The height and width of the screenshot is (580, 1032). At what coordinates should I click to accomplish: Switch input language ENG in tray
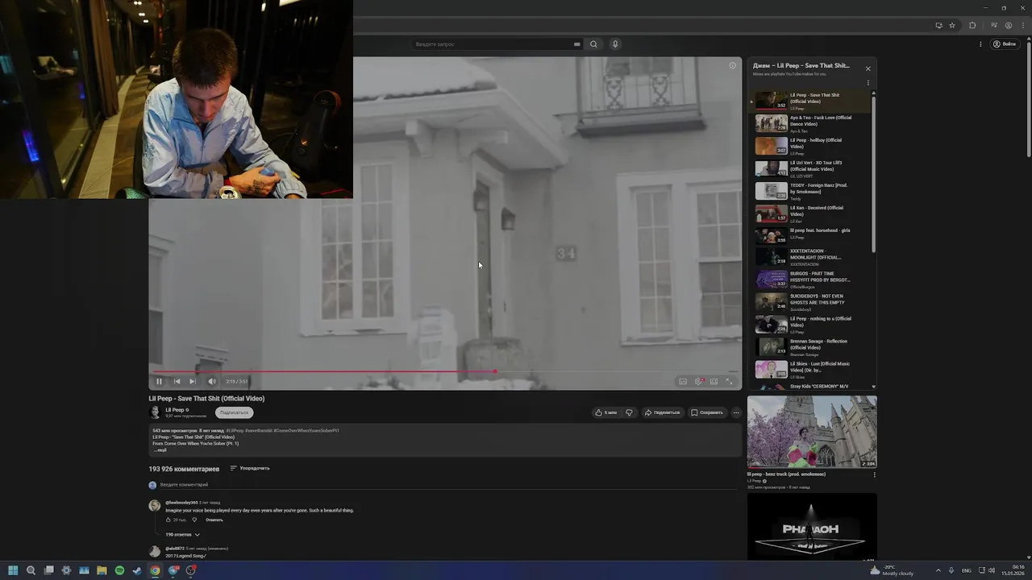click(x=967, y=570)
